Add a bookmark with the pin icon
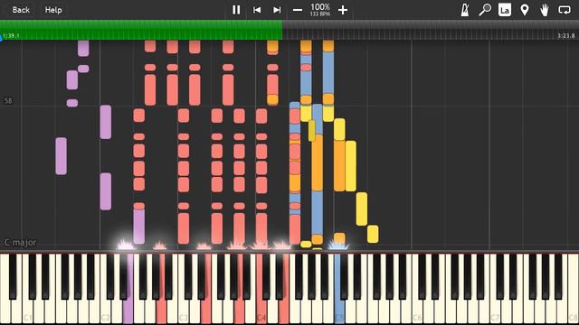 tap(525, 10)
